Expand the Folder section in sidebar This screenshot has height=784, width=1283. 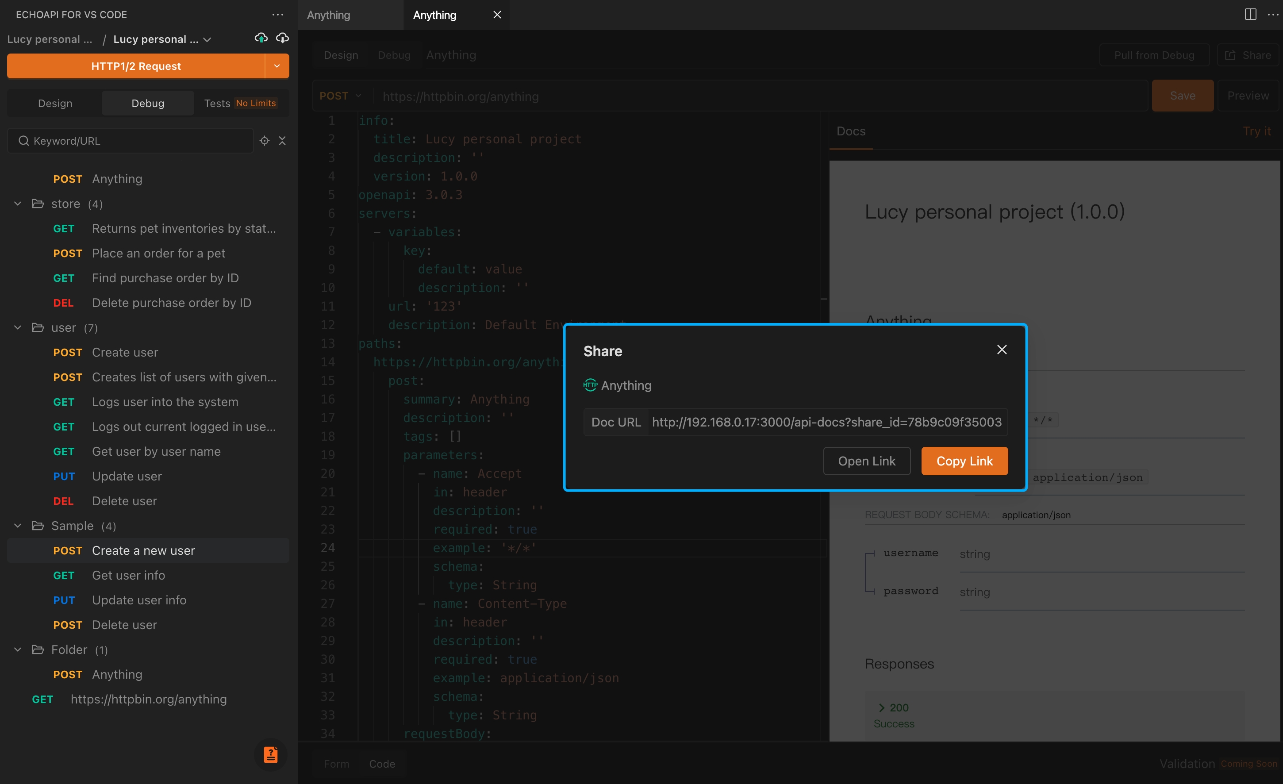click(17, 649)
